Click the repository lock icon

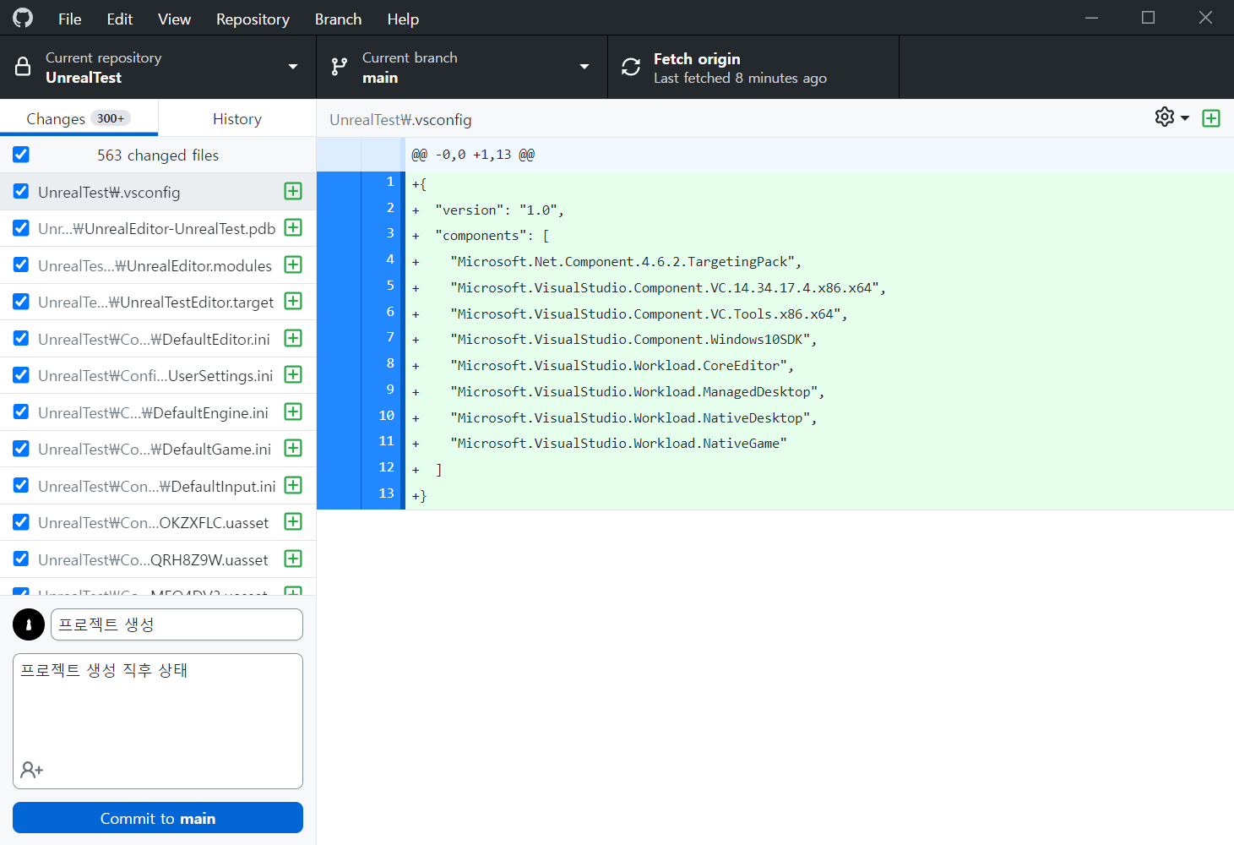click(23, 67)
